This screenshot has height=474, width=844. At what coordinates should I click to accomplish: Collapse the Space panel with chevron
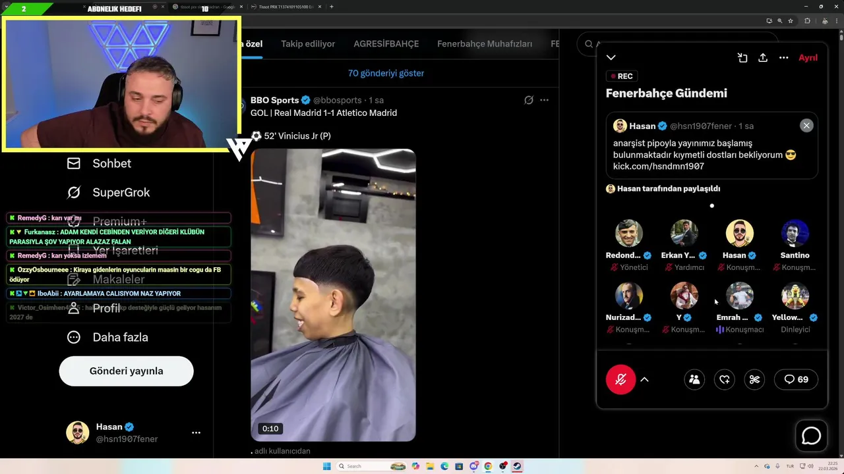pyautogui.click(x=611, y=58)
